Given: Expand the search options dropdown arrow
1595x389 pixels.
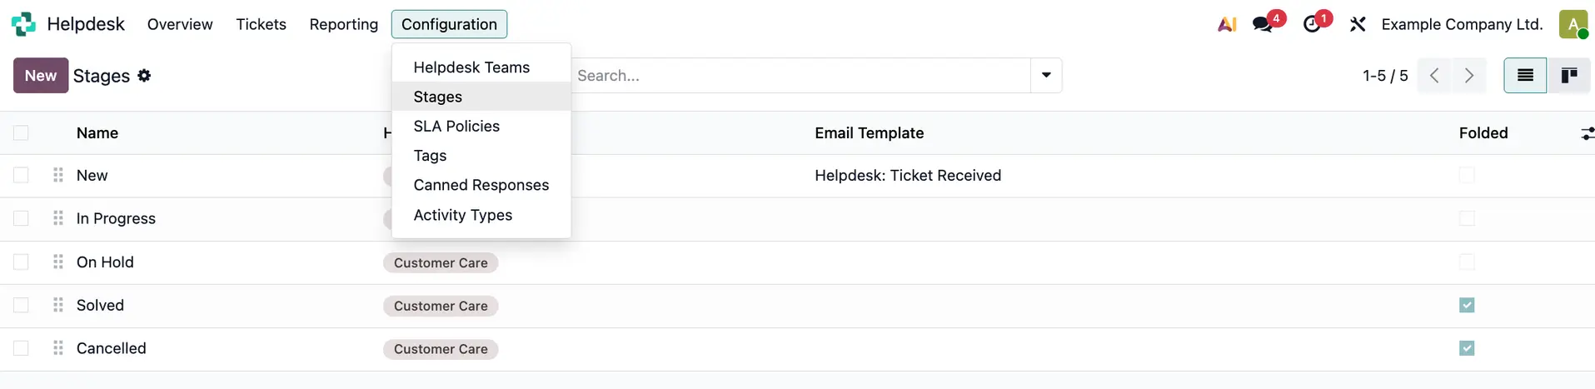Looking at the screenshot, I should [1046, 76].
